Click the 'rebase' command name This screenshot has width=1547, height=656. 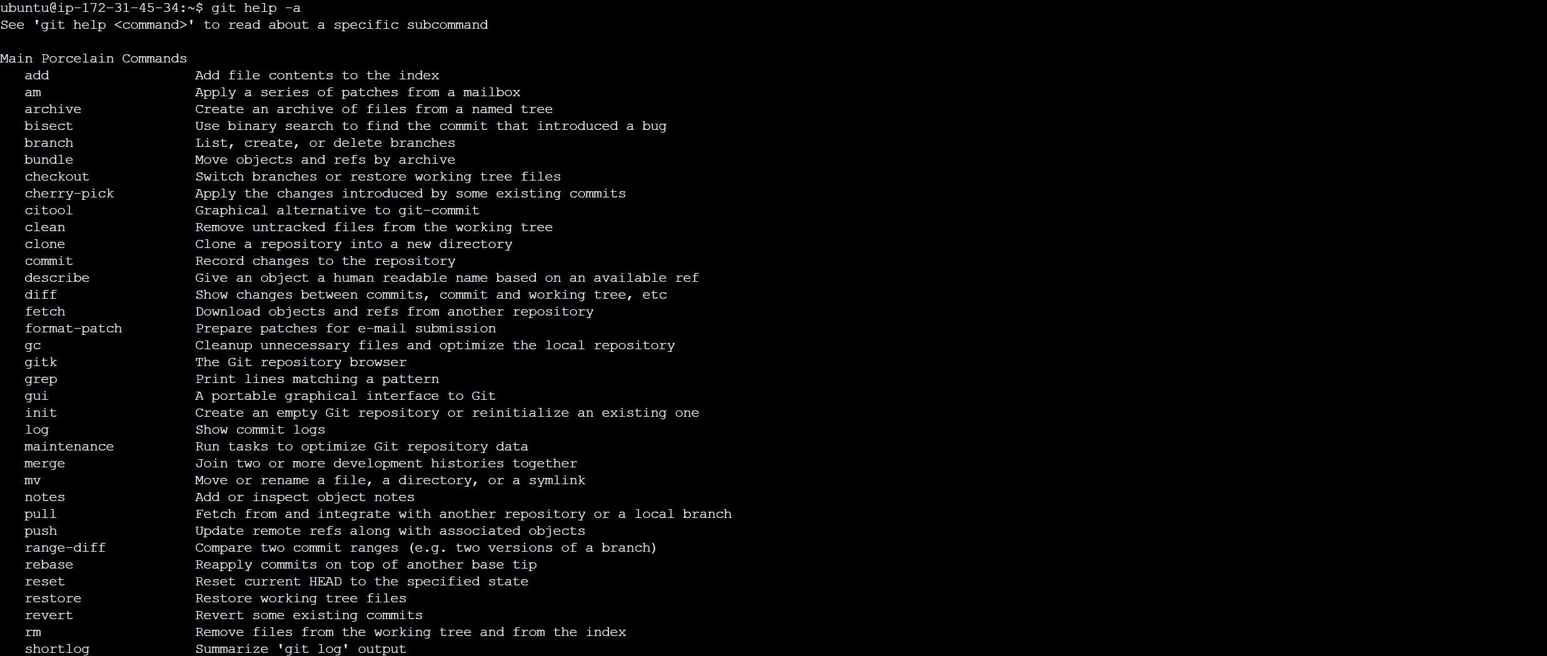click(x=49, y=565)
